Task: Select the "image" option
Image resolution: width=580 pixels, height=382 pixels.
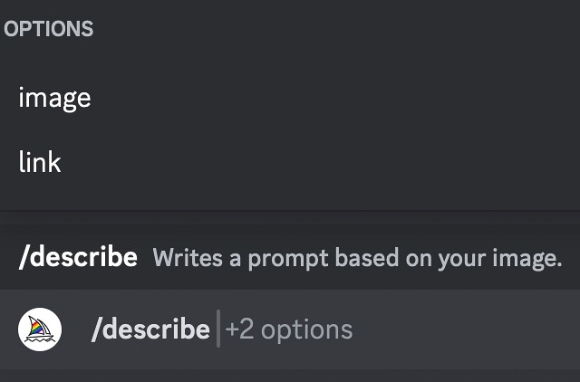Action: coord(54,99)
